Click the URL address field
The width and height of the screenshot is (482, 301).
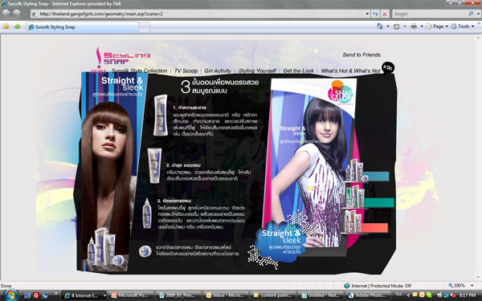(x=202, y=14)
